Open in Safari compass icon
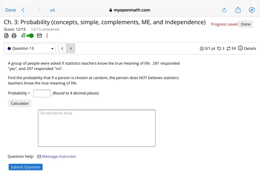Viewport: 260px width, 195px height. 251,10
